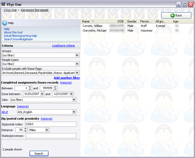Maximize the VSys One window
This screenshot has width=195, height=158.
coord(185,4)
